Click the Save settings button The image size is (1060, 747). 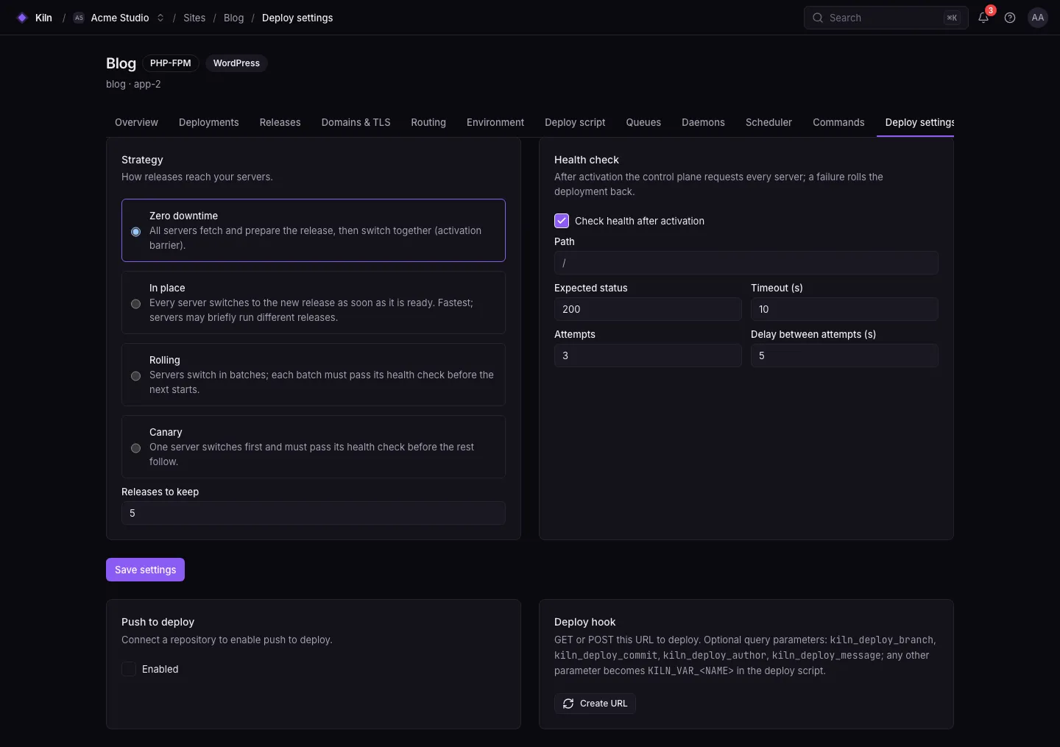click(x=145, y=570)
